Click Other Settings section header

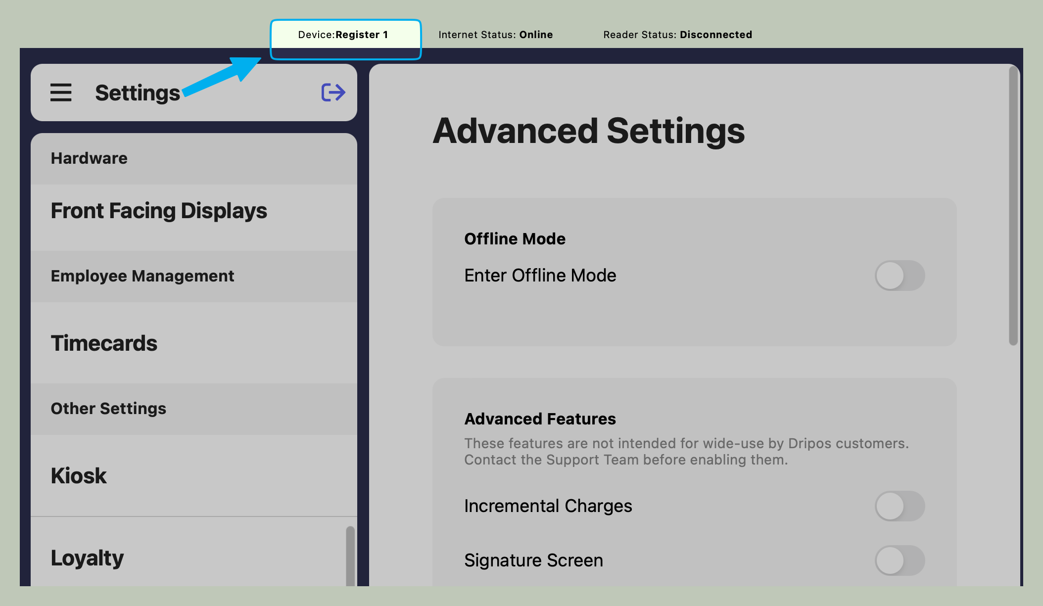(x=108, y=409)
